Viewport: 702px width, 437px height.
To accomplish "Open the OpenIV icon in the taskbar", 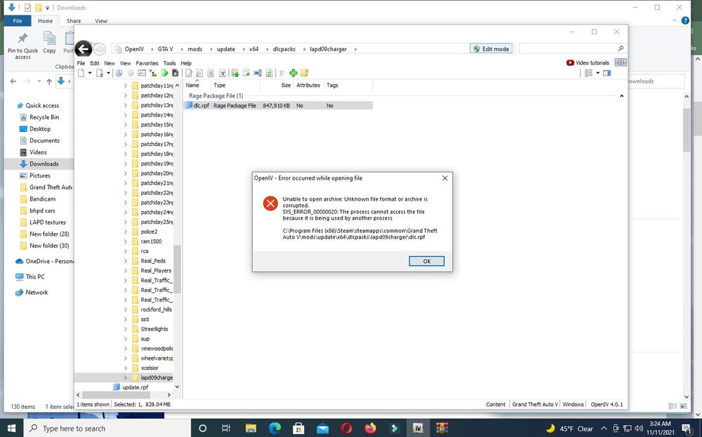I will pos(418,428).
